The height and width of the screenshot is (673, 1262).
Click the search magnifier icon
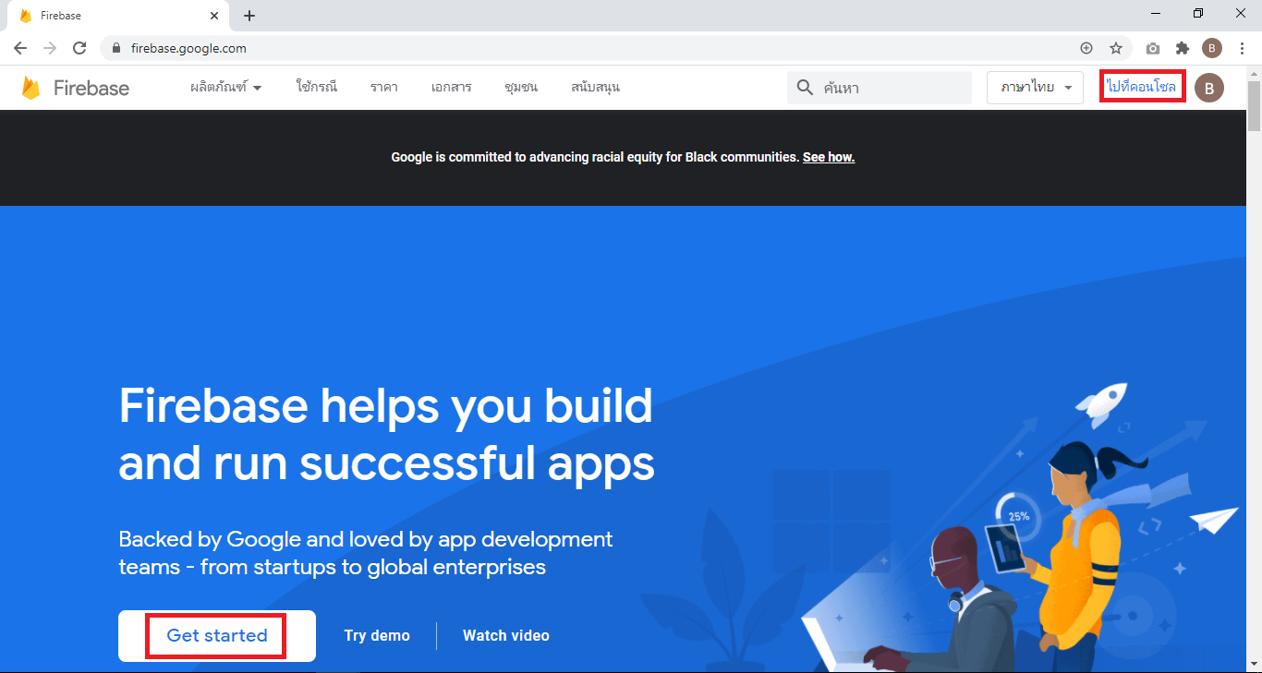point(805,88)
